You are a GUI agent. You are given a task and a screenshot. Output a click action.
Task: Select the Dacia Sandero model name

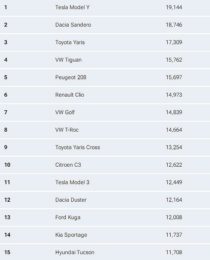(73, 25)
